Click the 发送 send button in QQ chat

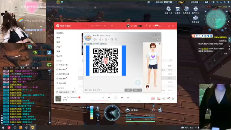[x=136, y=90]
